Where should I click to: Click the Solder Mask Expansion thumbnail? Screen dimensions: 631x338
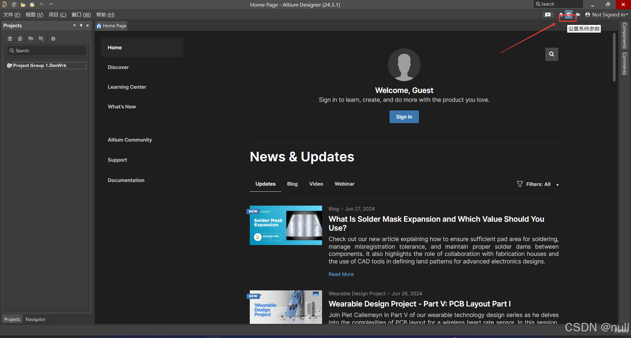[286, 225]
